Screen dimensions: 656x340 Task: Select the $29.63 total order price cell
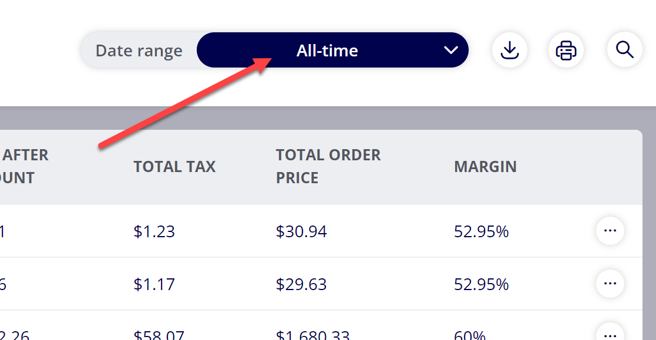coord(301,284)
